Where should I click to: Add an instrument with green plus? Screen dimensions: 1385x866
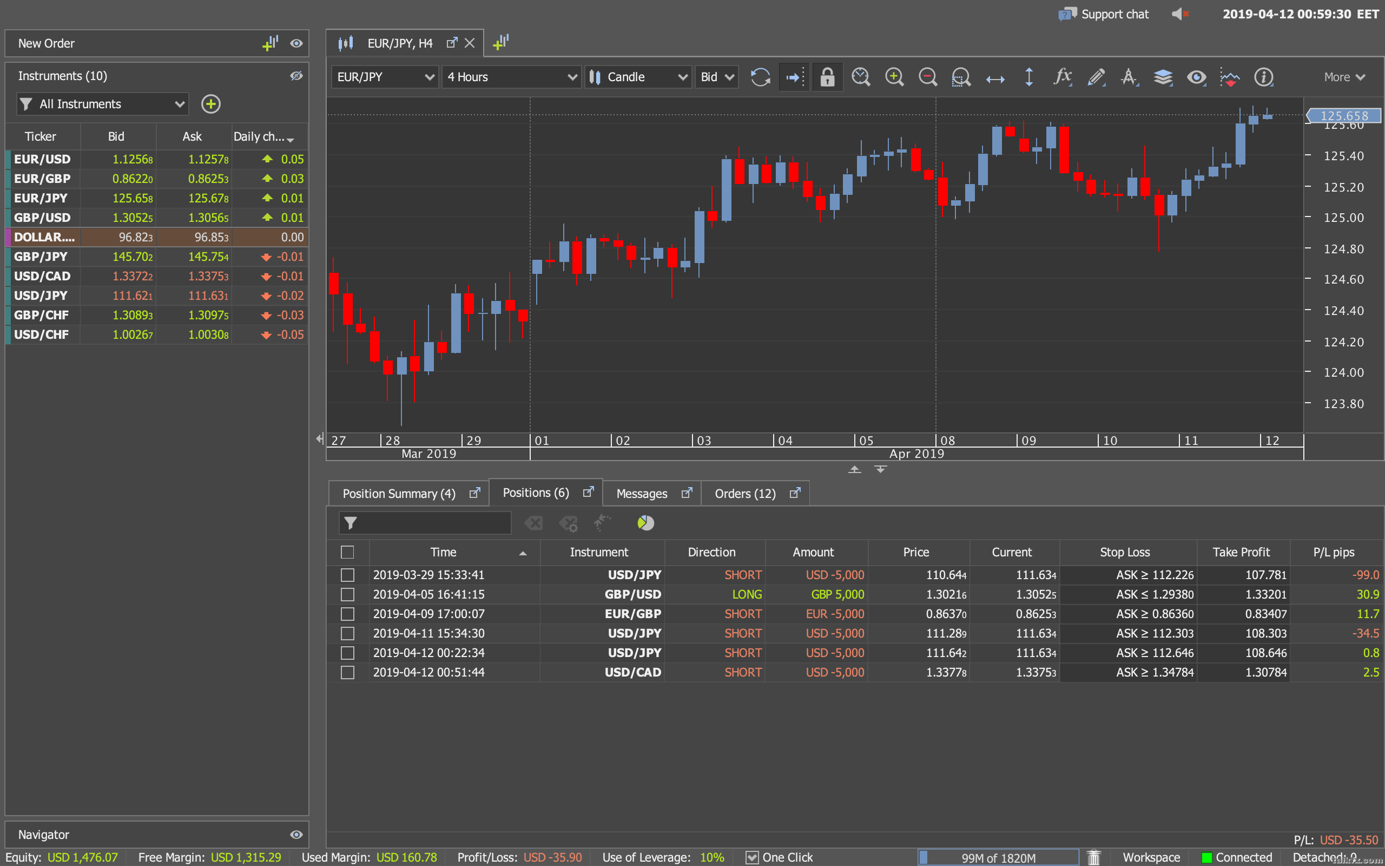[x=210, y=104]
